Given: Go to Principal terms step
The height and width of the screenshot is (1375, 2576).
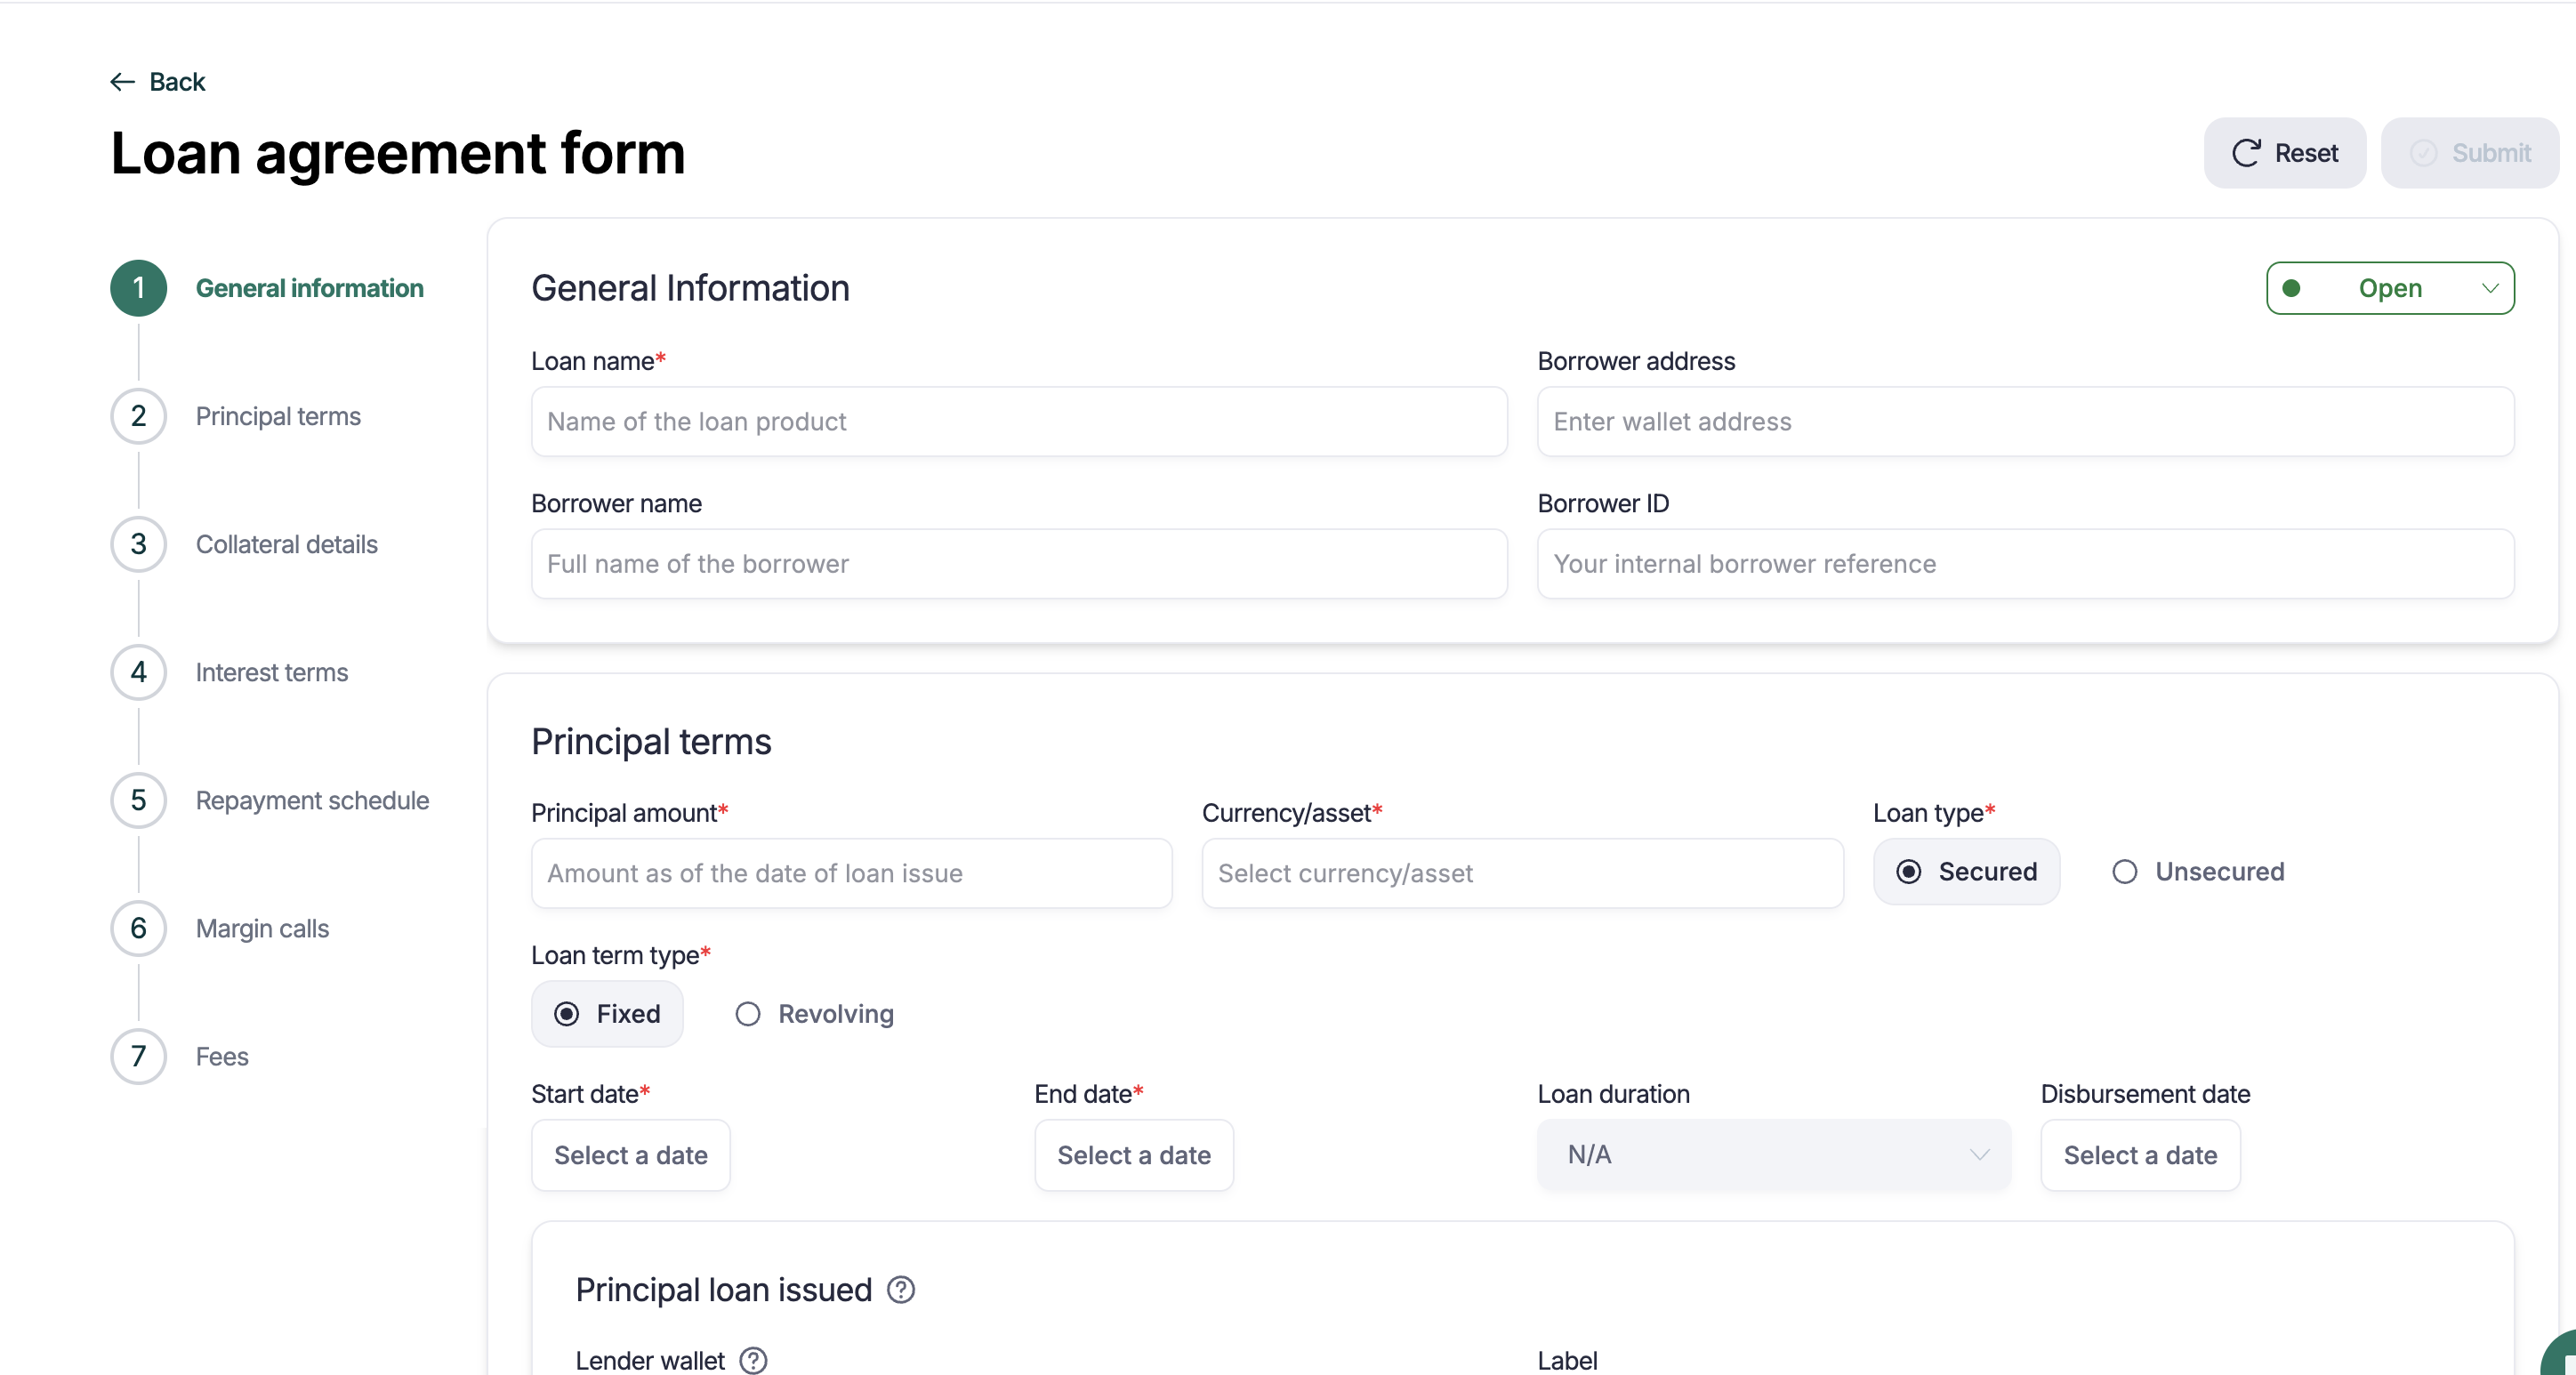Looking at the screenshot, I should pos(277,416).
